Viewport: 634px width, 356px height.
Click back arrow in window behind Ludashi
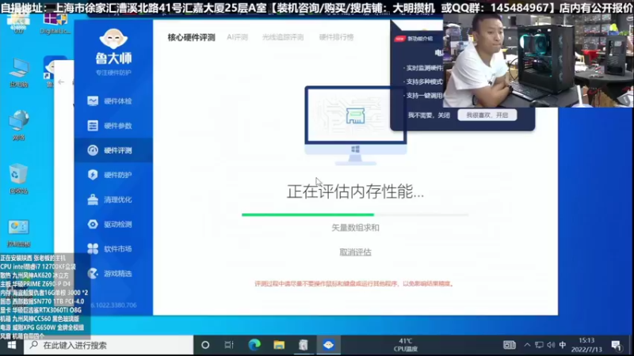[61, 82]
